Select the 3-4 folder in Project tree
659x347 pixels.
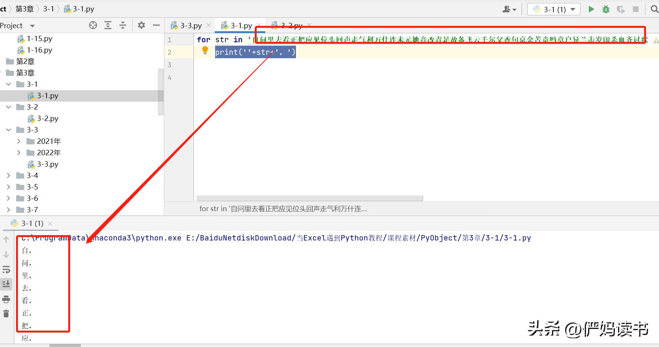27,175
